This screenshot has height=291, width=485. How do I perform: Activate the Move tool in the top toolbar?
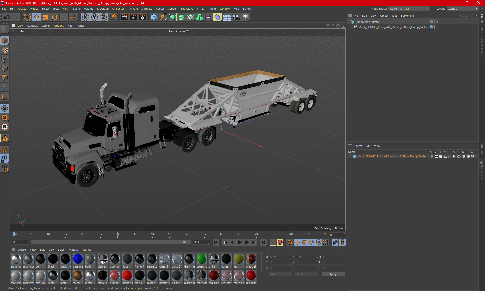pos(36,17)
